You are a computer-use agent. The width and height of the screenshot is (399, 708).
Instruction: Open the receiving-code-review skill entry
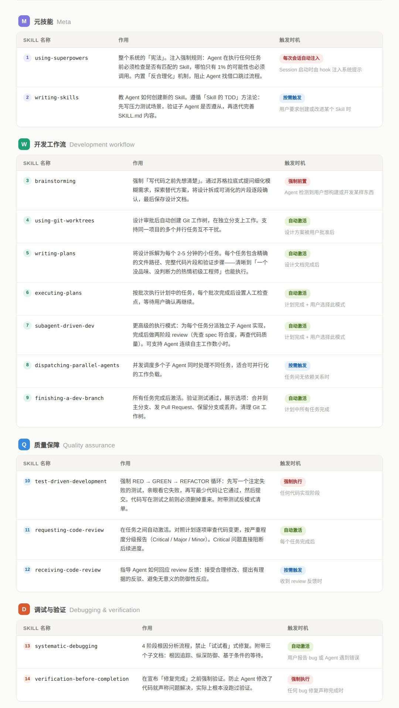click(68, 570)
